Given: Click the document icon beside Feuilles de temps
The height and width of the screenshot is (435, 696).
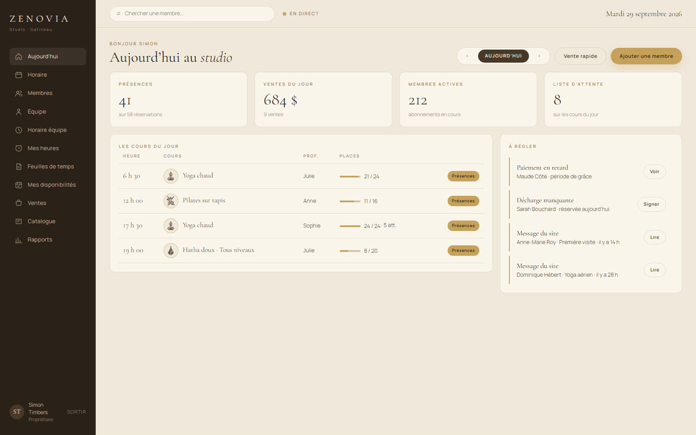Looking at the screenshot, I should coord(18,166).
